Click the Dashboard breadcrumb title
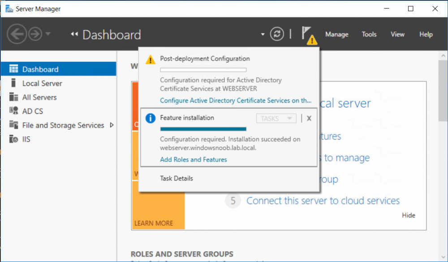The width and height of the screenshot is (448, 262). click(112, 34)
